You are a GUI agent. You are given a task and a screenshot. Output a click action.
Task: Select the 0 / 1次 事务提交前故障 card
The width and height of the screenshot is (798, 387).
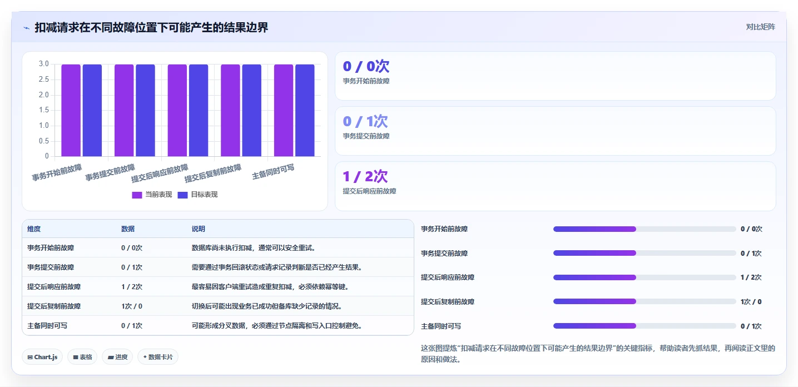[555, 131]
